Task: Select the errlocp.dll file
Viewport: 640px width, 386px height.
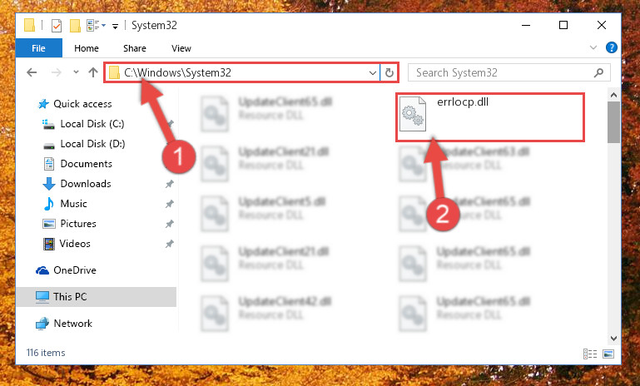Action: (490, 117)
